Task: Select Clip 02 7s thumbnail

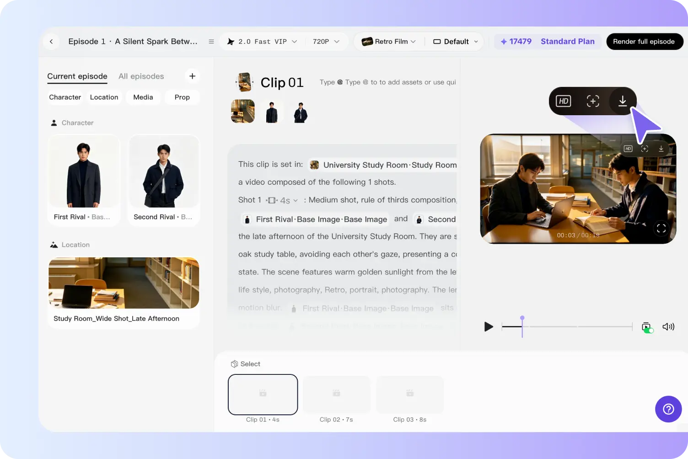Action: [336, 394]
